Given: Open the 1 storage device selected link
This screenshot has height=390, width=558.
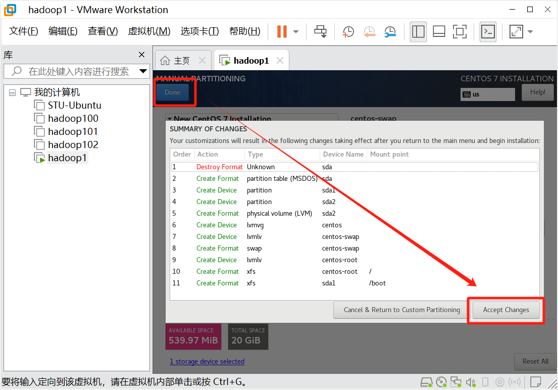Looking at the screenshot, I should coord(207,362).
